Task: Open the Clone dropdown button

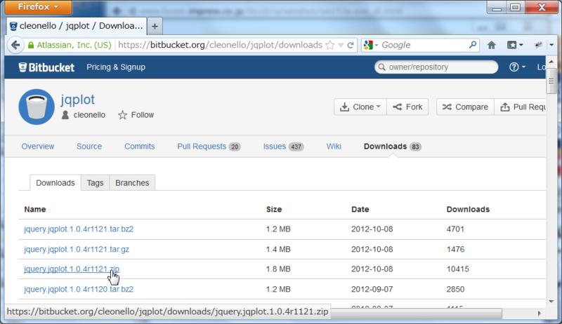Action: 360,107
